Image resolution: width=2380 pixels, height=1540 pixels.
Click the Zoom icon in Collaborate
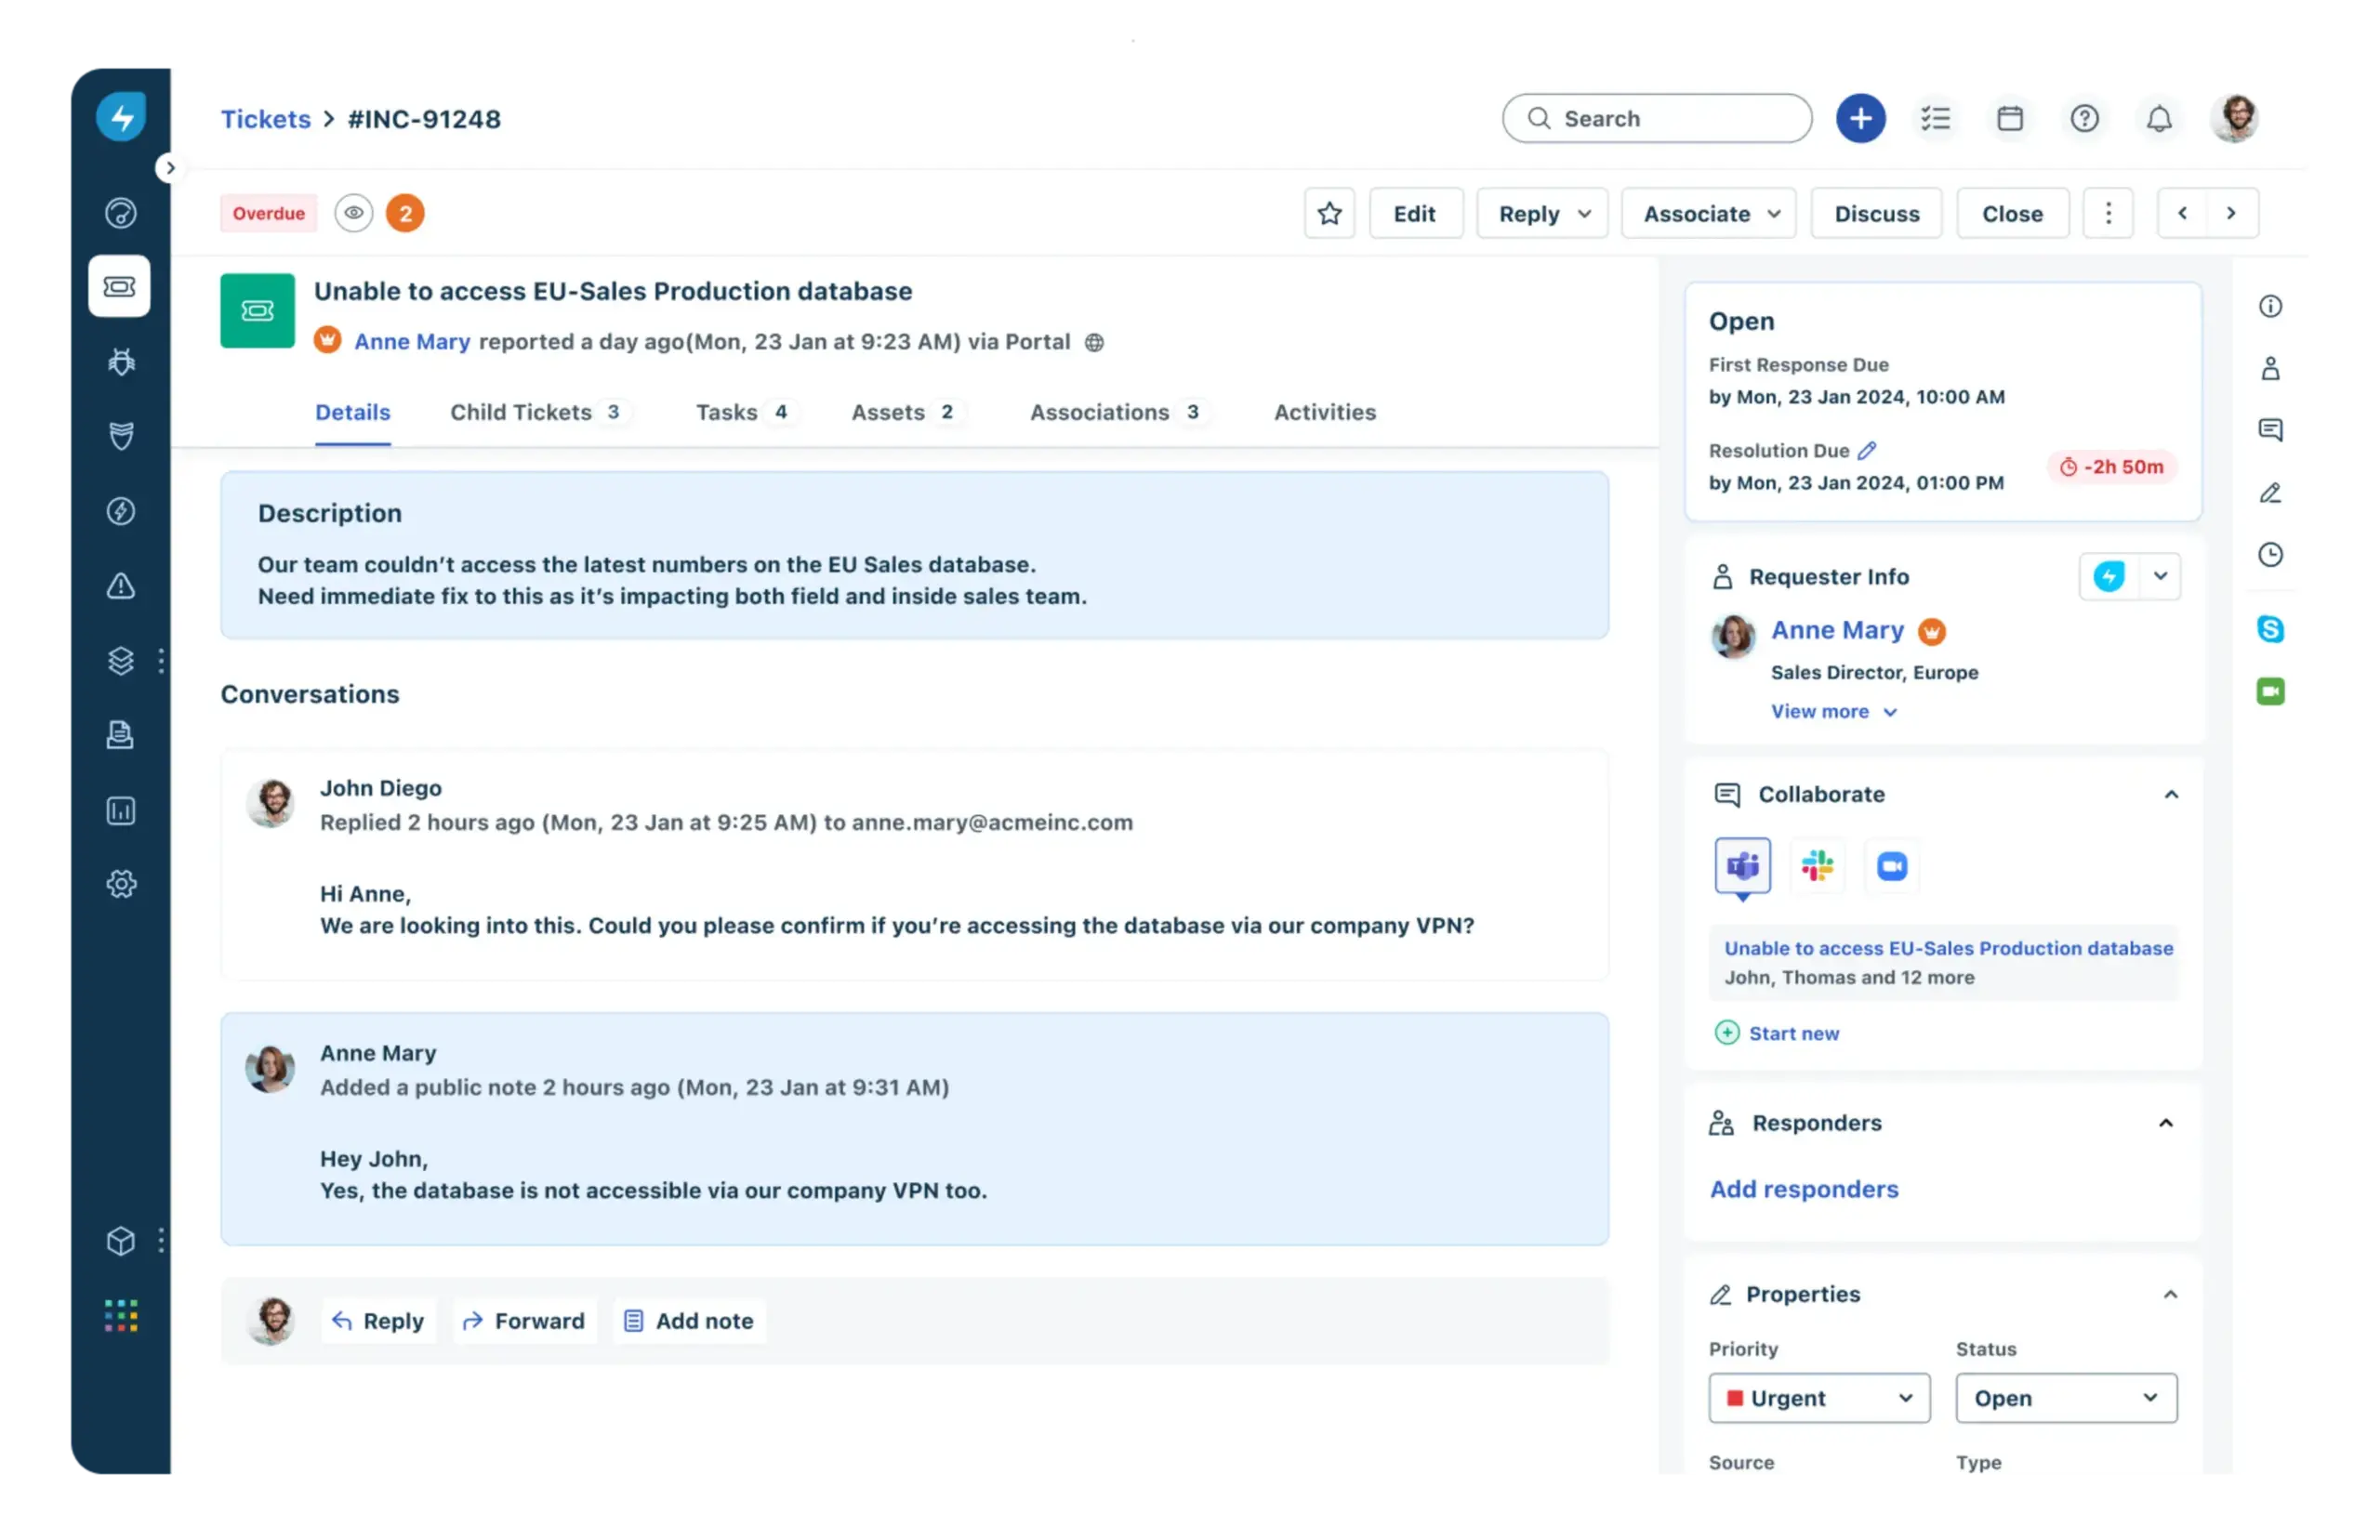(x=1891, y=865)
